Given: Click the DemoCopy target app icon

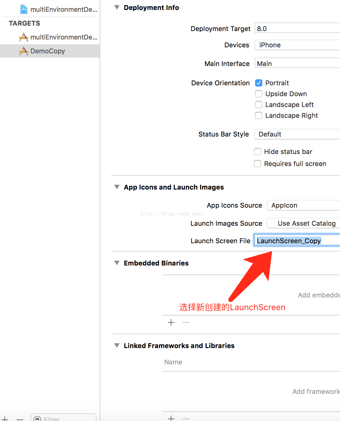Looking at the screenshot, I should (24, 51).
